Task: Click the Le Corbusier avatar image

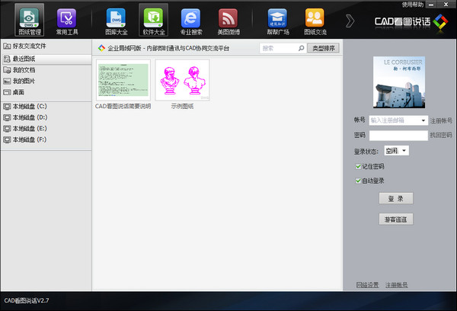Action: pos(399,82)
